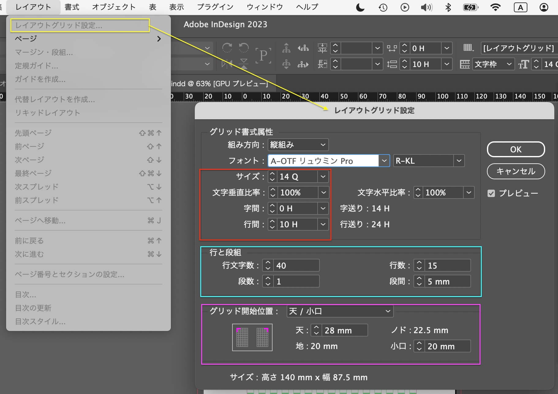This screenshot has height=394, width=558.
Task: Open the Bluetooth menu bar icon
Action: (448, 7)
